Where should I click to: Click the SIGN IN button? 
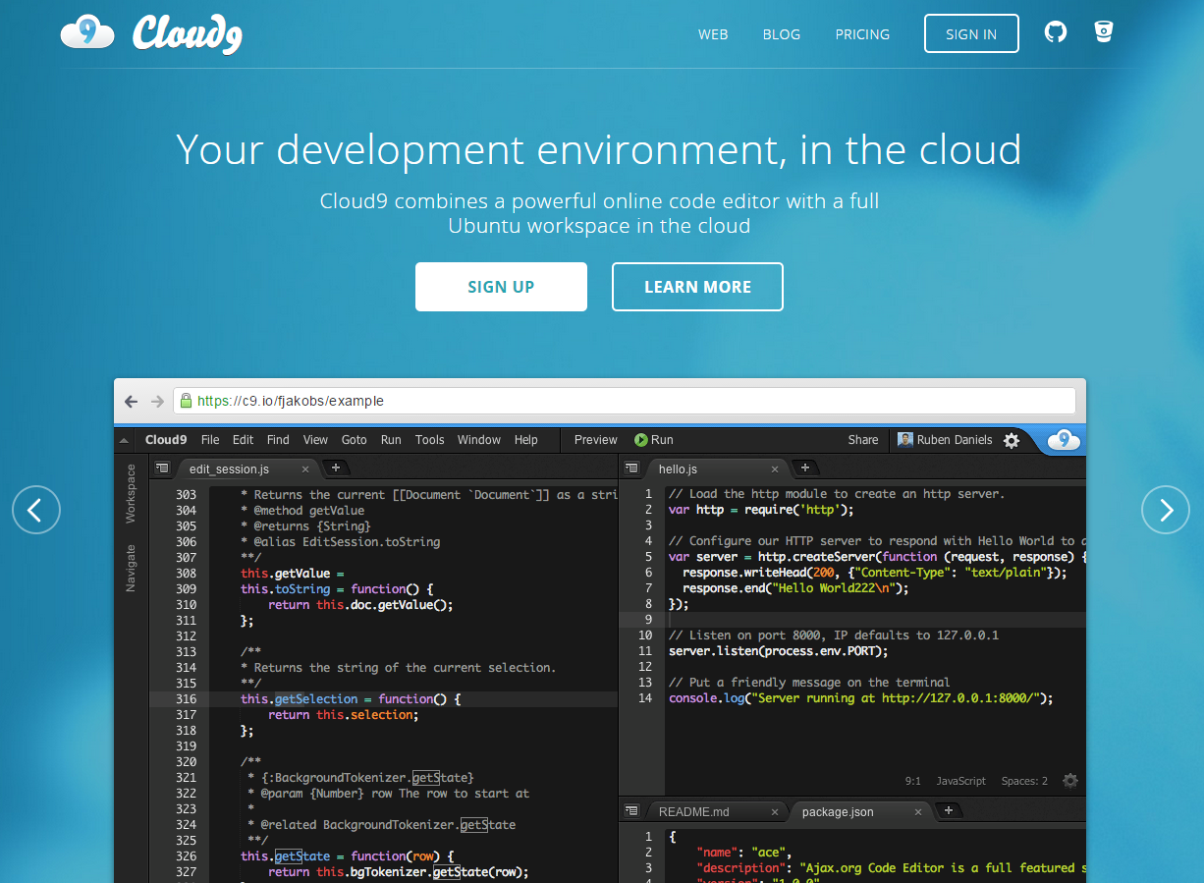coord(971,33)
